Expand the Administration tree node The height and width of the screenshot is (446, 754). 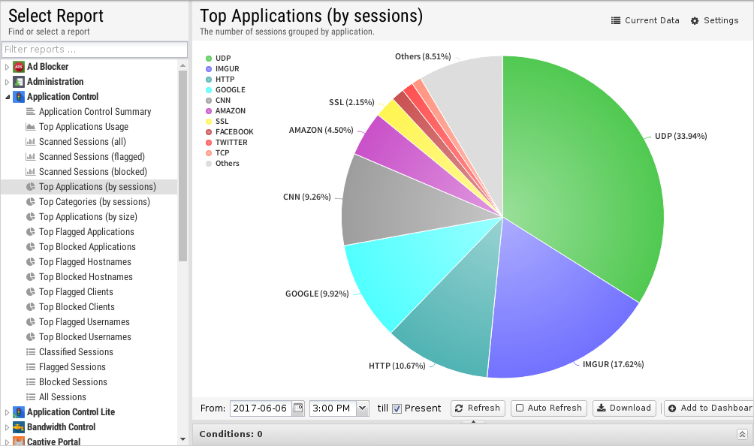pyautogui.click(x=7, y=82)
